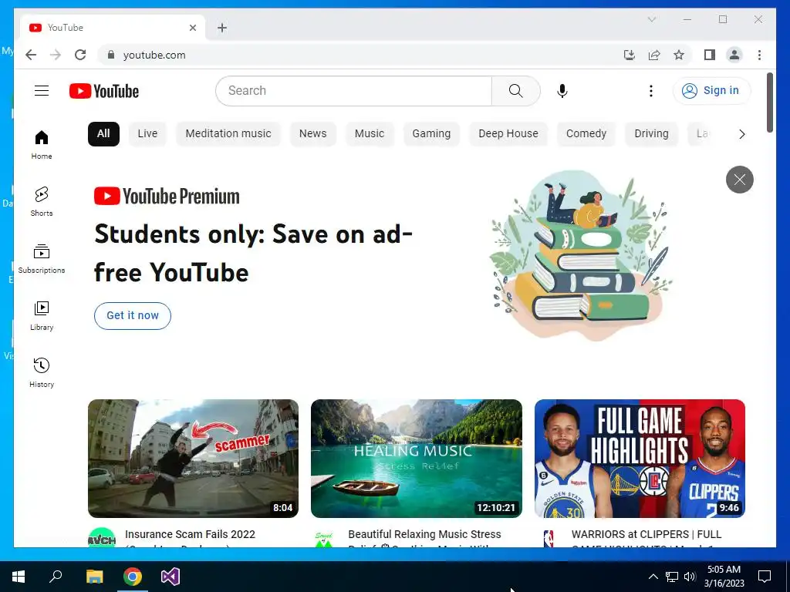This screenshot has width=790, height=592.
Task: Open the Windows Start menu
Action: 19,577
